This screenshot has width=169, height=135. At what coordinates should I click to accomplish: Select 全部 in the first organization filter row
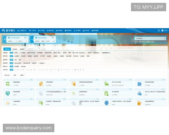tap(12, 53)
